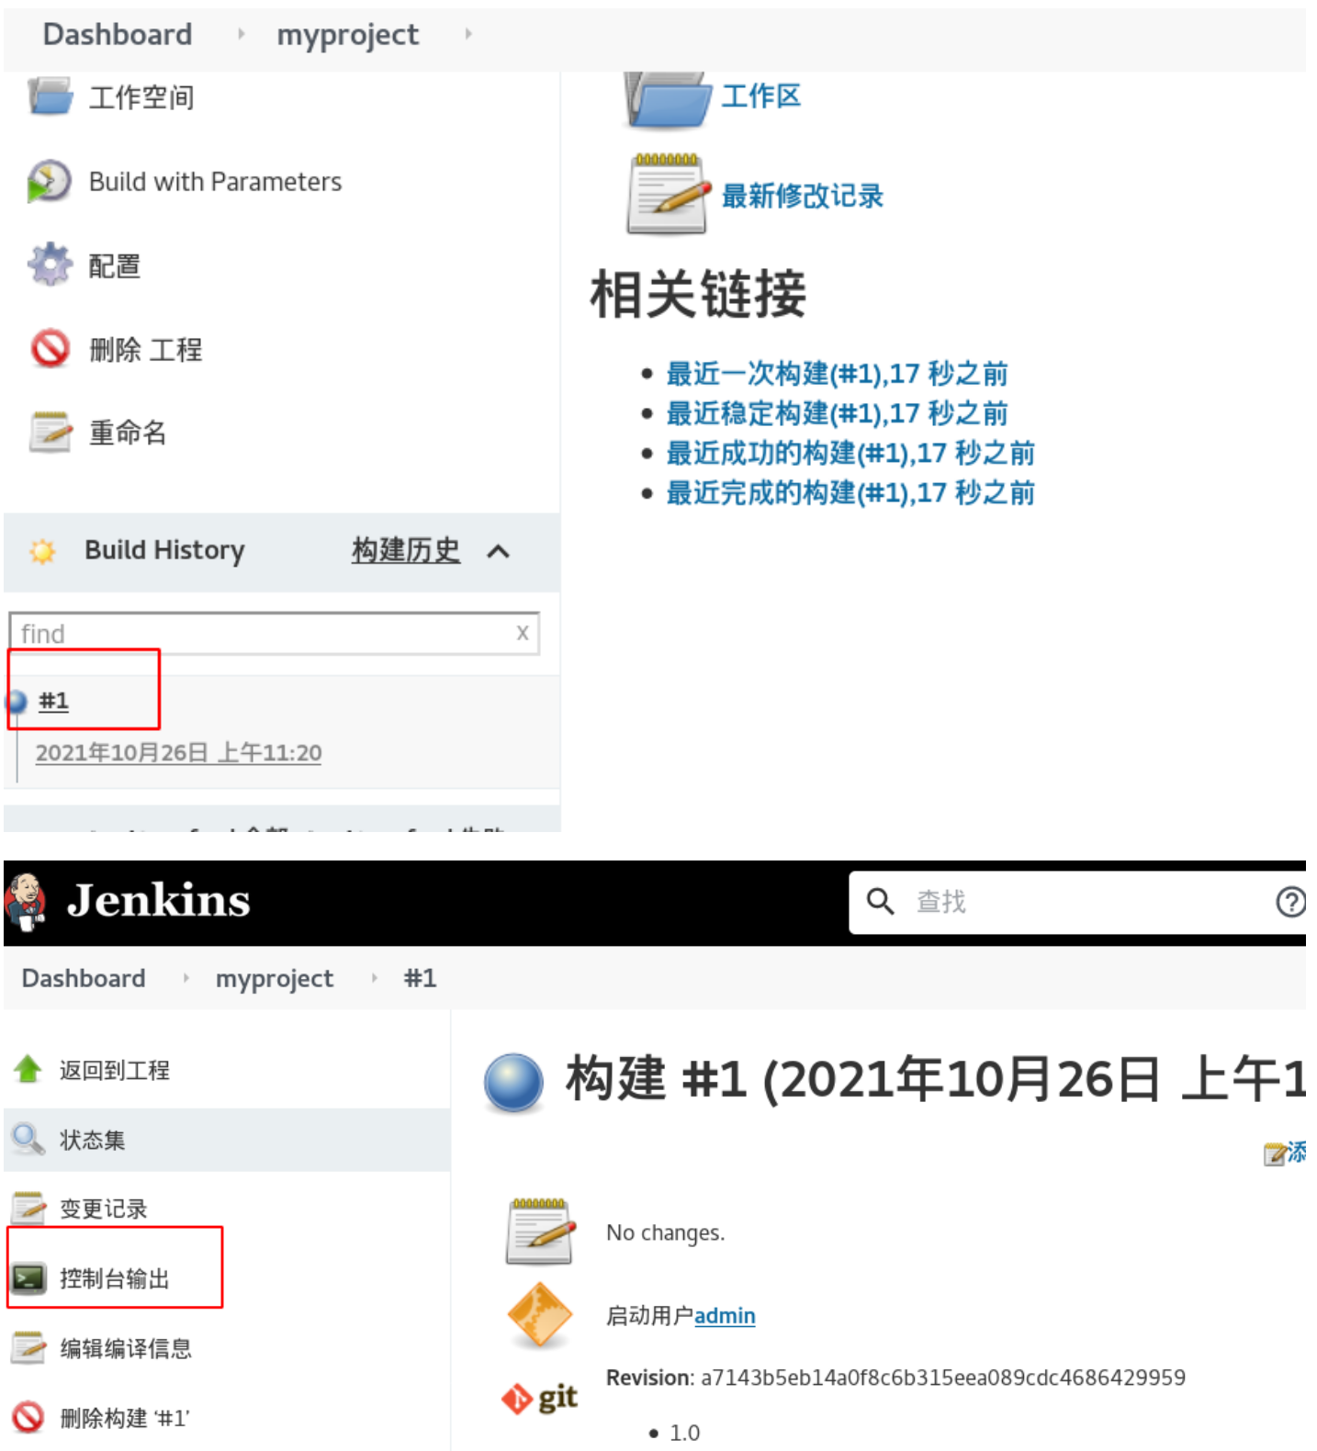Select 编辑编译信息 in the build sidebar
The height and width of the screenshot is (1451, 1317).
[x=126, y=1348]
